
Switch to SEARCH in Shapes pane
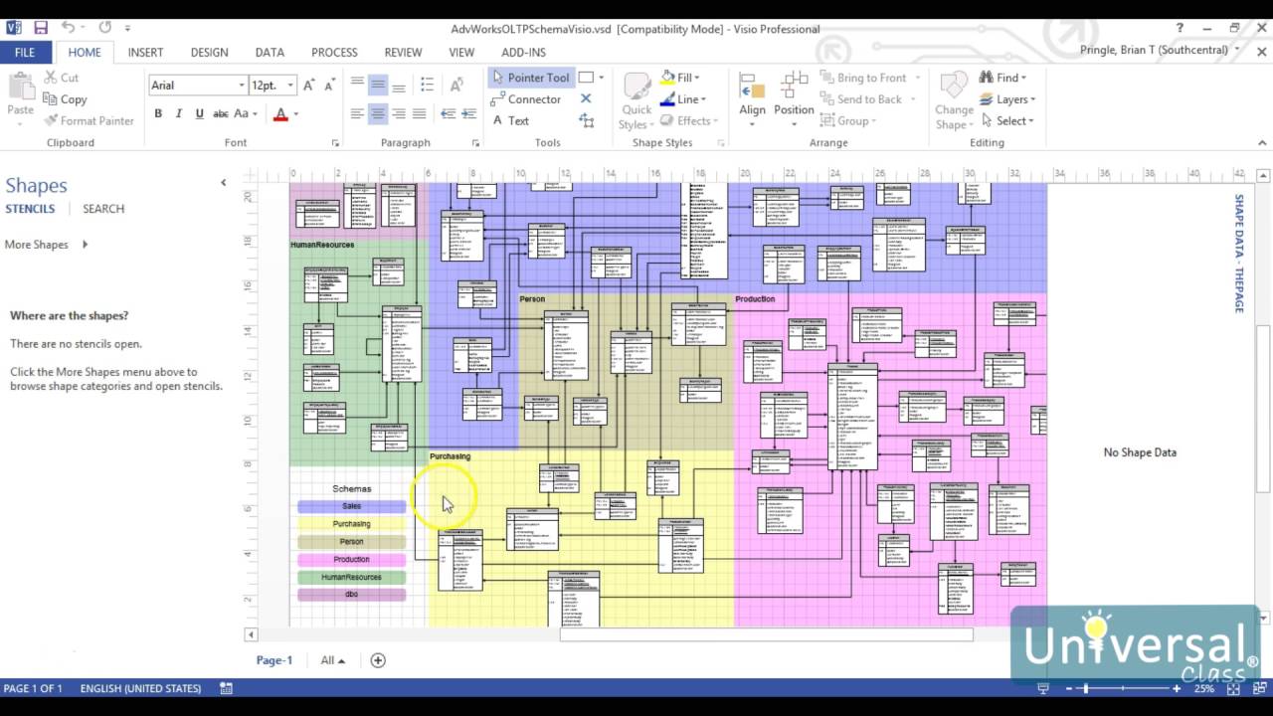(x=103, y=209)
